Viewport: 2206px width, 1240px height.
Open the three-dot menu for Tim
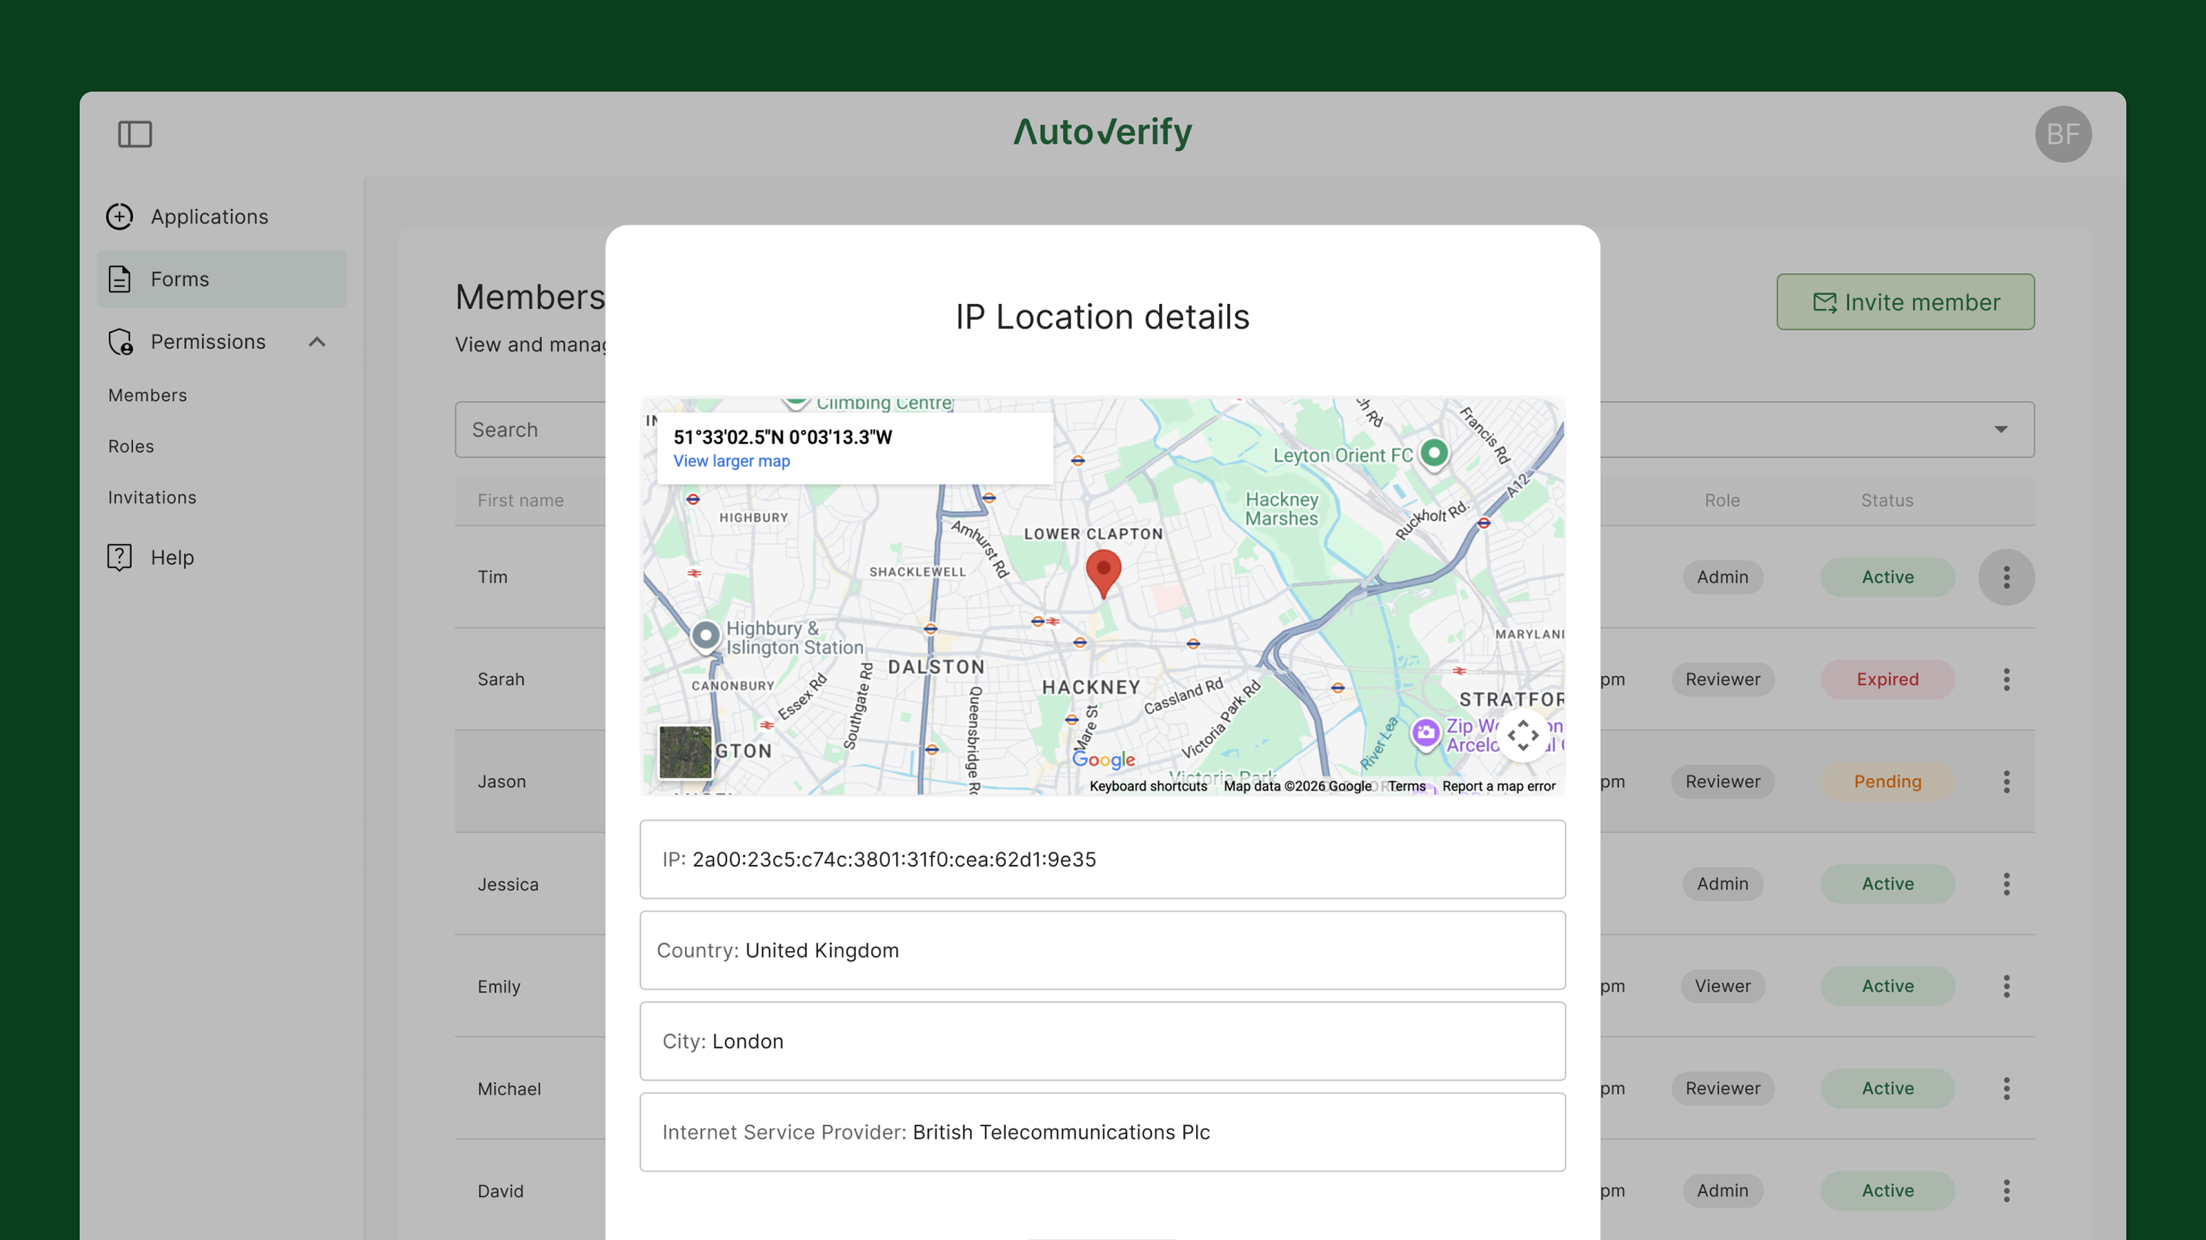pos(2006,577)
